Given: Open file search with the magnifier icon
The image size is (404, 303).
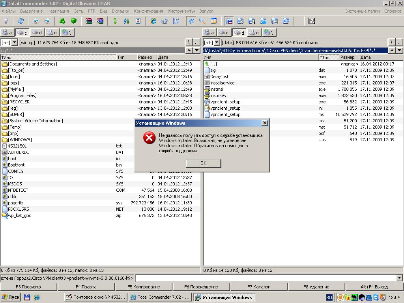Looking at the screenshot, I should (x=202, y=21).
